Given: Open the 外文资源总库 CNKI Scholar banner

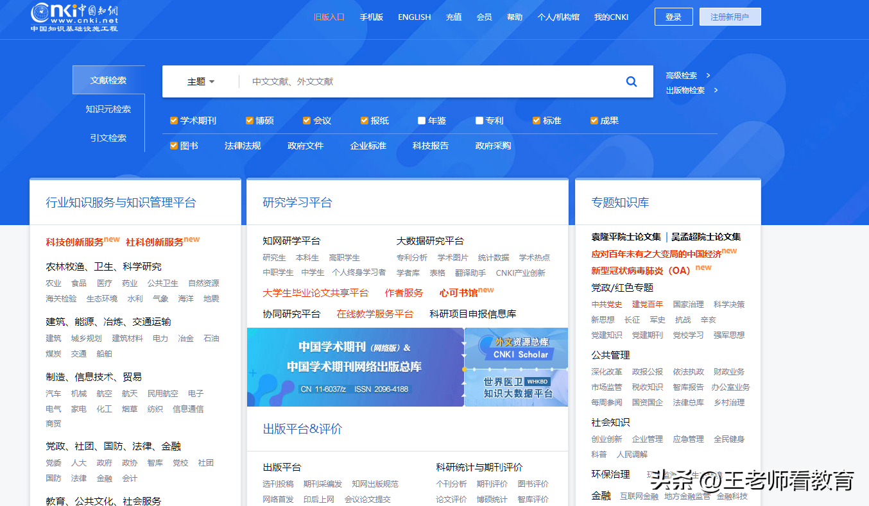Looking at the screenshot, I should [x=517, y=348].
